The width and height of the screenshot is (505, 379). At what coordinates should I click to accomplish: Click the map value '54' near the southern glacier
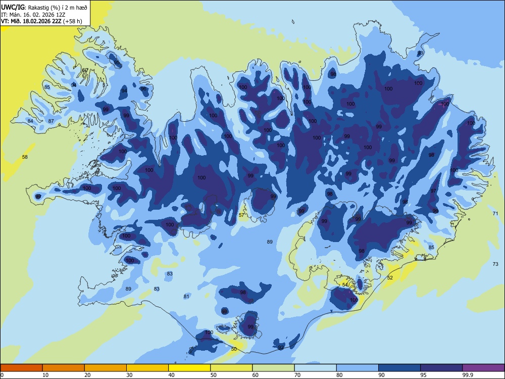(x=345, y=285)
